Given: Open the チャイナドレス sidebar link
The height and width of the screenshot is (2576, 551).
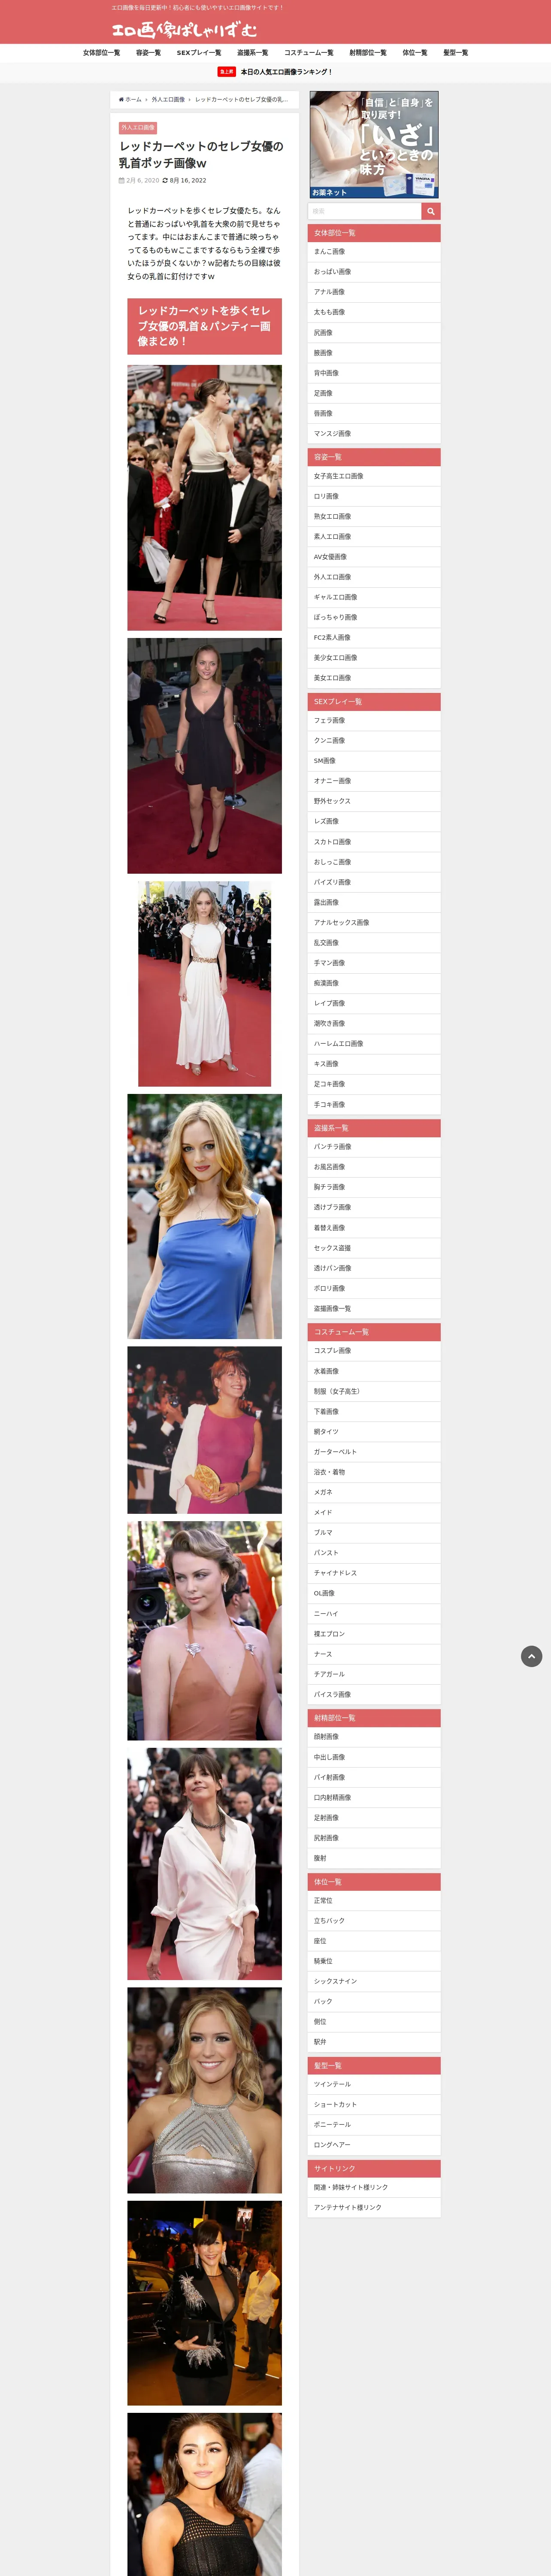Looking at the screenshot, I should 374,1573.
